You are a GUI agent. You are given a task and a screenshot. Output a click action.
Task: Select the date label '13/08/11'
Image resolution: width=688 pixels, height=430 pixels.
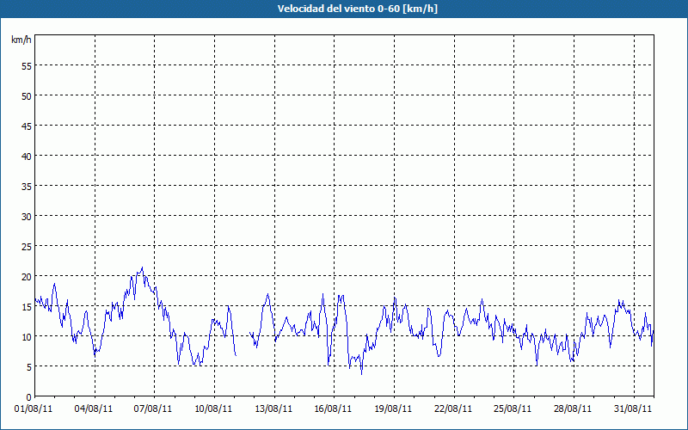click(273, 409)
